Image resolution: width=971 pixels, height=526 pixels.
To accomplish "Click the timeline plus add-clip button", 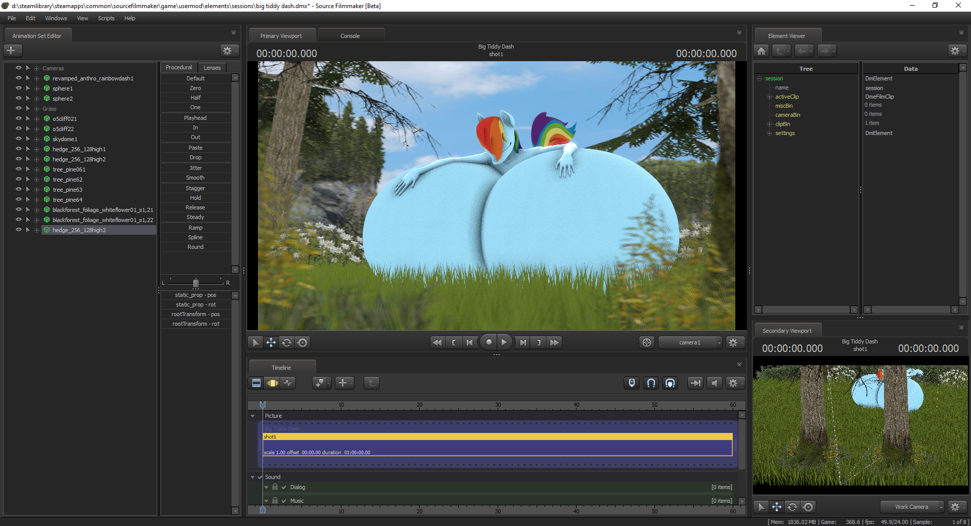I will click(344, 383).
